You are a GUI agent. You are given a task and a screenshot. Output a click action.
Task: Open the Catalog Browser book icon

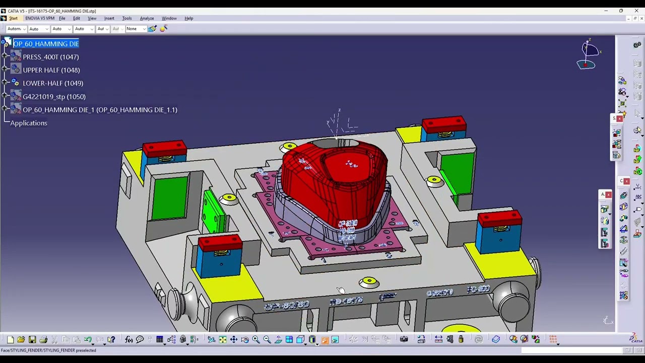pyautogui.click(x=496, y=340)
